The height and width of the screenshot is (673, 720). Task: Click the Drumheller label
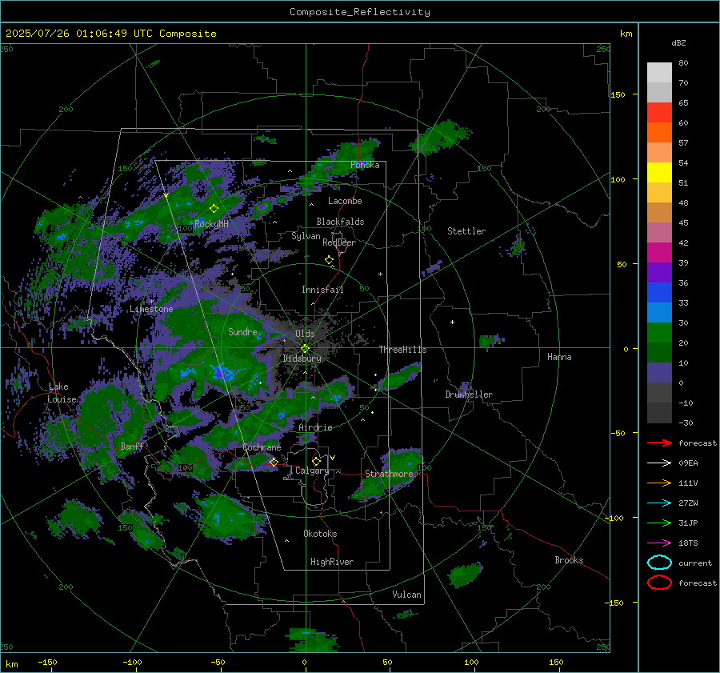point(469,395)
